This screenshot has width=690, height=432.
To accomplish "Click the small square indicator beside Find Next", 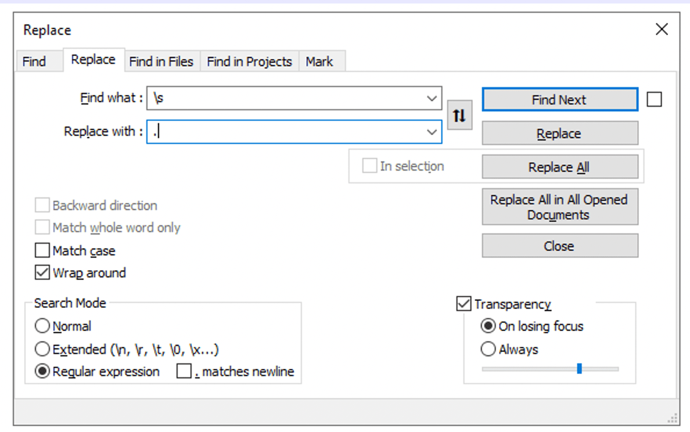I will pos(655,99).
